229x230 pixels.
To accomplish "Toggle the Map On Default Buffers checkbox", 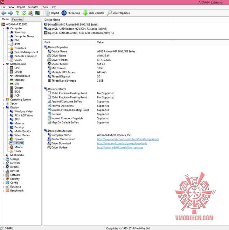I will (x=49, y=122).
